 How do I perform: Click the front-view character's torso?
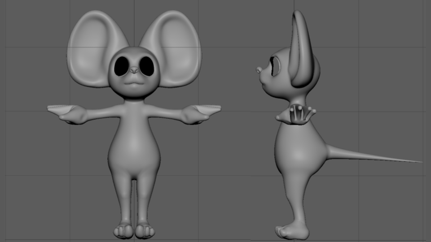point(134,140)
